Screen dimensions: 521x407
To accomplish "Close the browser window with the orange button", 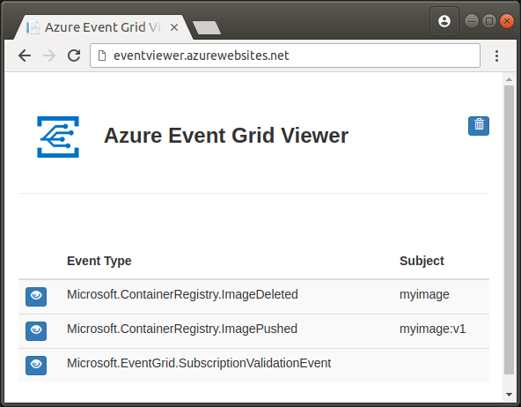I will (507, 21).
